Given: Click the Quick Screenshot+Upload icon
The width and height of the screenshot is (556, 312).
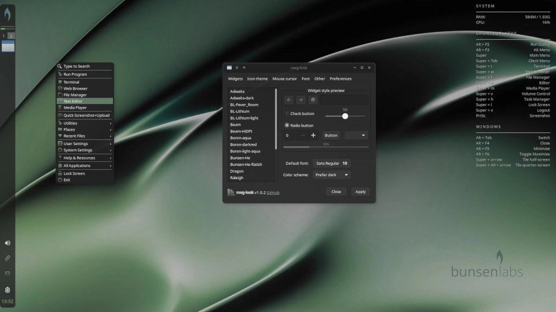Looking at the screenshot, I should click(x=60, y=116).
